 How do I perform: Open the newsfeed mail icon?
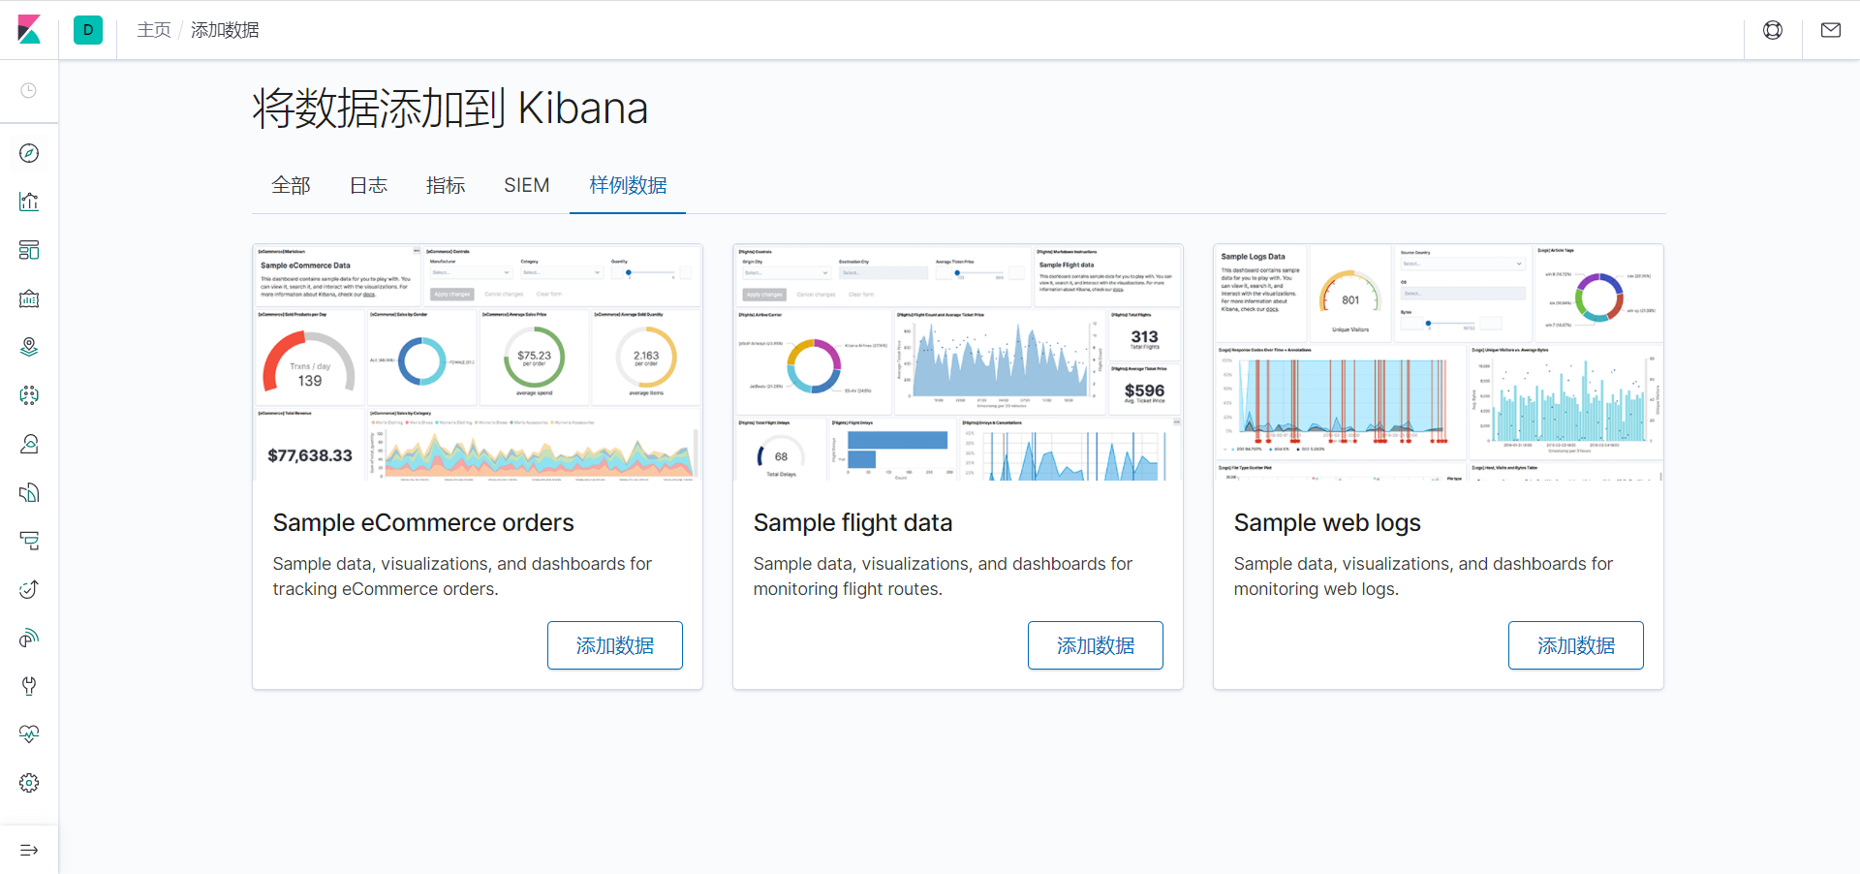(x=1831, y=30)
